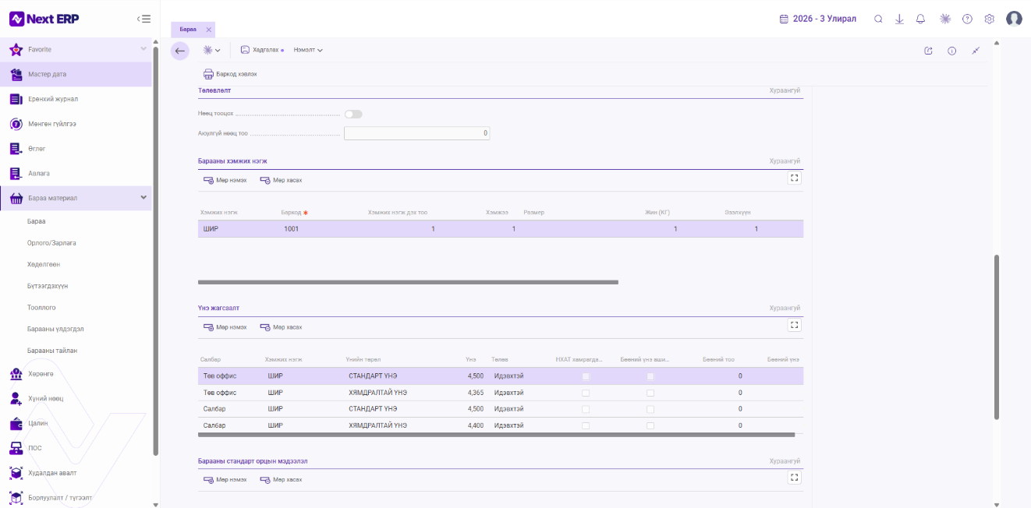The image size is (1031, 508).
Task: Open the settings gear icon
Action: pyautogui.click(x=989, y=19)
